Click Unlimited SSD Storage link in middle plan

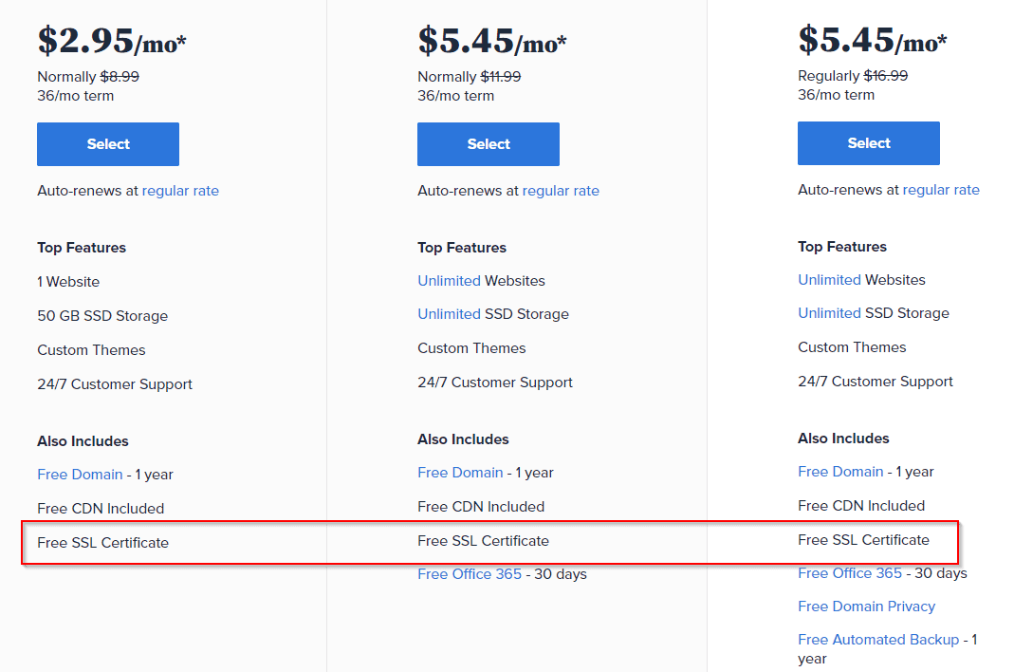(x=449, y=314)
